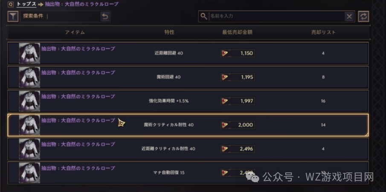Click the currency icon beside 1,997
The height and width of the screenshot is (192, 386).
225,101
